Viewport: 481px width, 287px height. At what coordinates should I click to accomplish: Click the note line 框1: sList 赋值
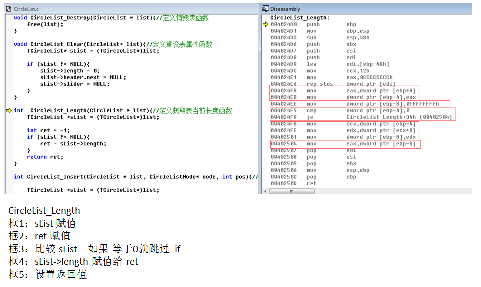[x=43, y=223]
